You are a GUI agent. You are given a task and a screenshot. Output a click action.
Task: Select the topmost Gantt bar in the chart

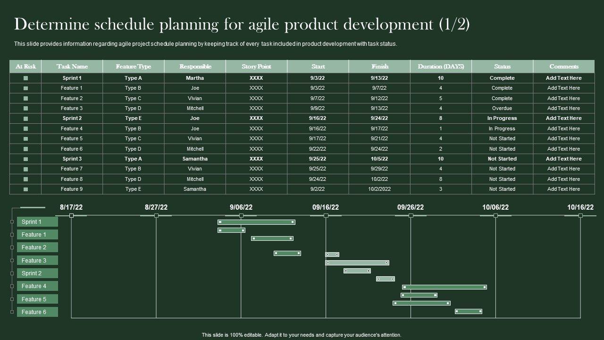[x=256, y=222]
